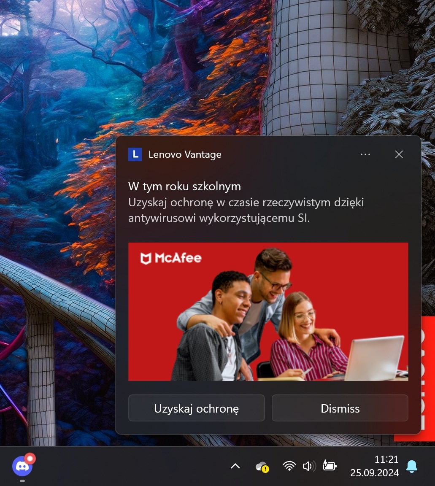Open Discord from the taskbar
This screenshot has width=435, height=486.
point(22,466)
